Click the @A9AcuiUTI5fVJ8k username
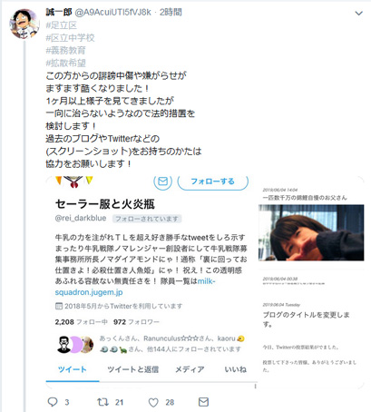This screenshot has height=412, width=371. coord(112,12)
